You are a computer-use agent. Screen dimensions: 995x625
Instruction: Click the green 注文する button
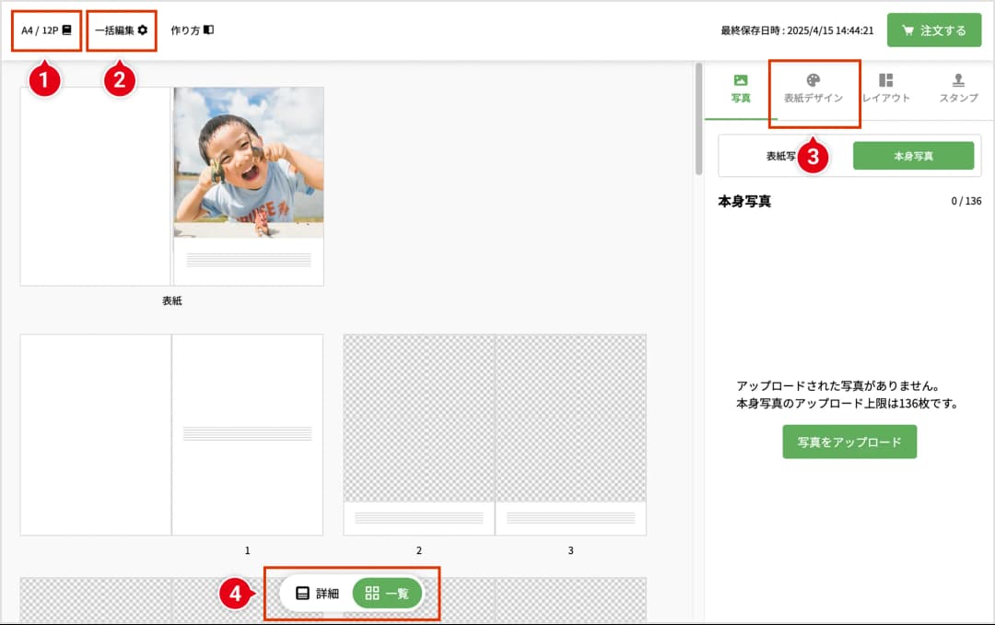point(934,29)
